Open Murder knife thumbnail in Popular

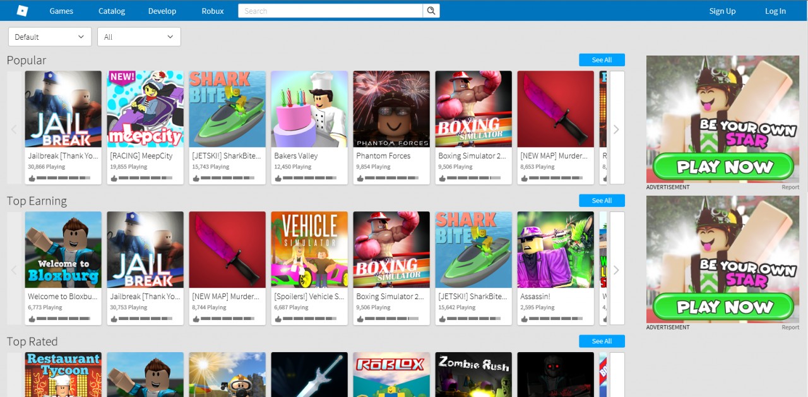point(555,109)
